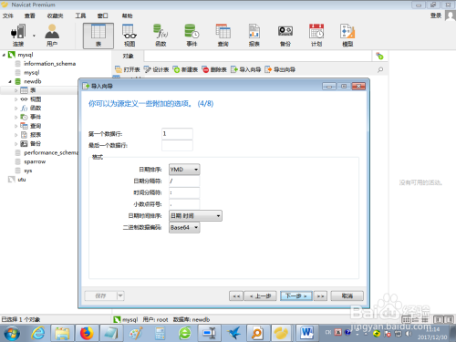
Task: Click the decimal symbol input field
Action: pos(184,204)
